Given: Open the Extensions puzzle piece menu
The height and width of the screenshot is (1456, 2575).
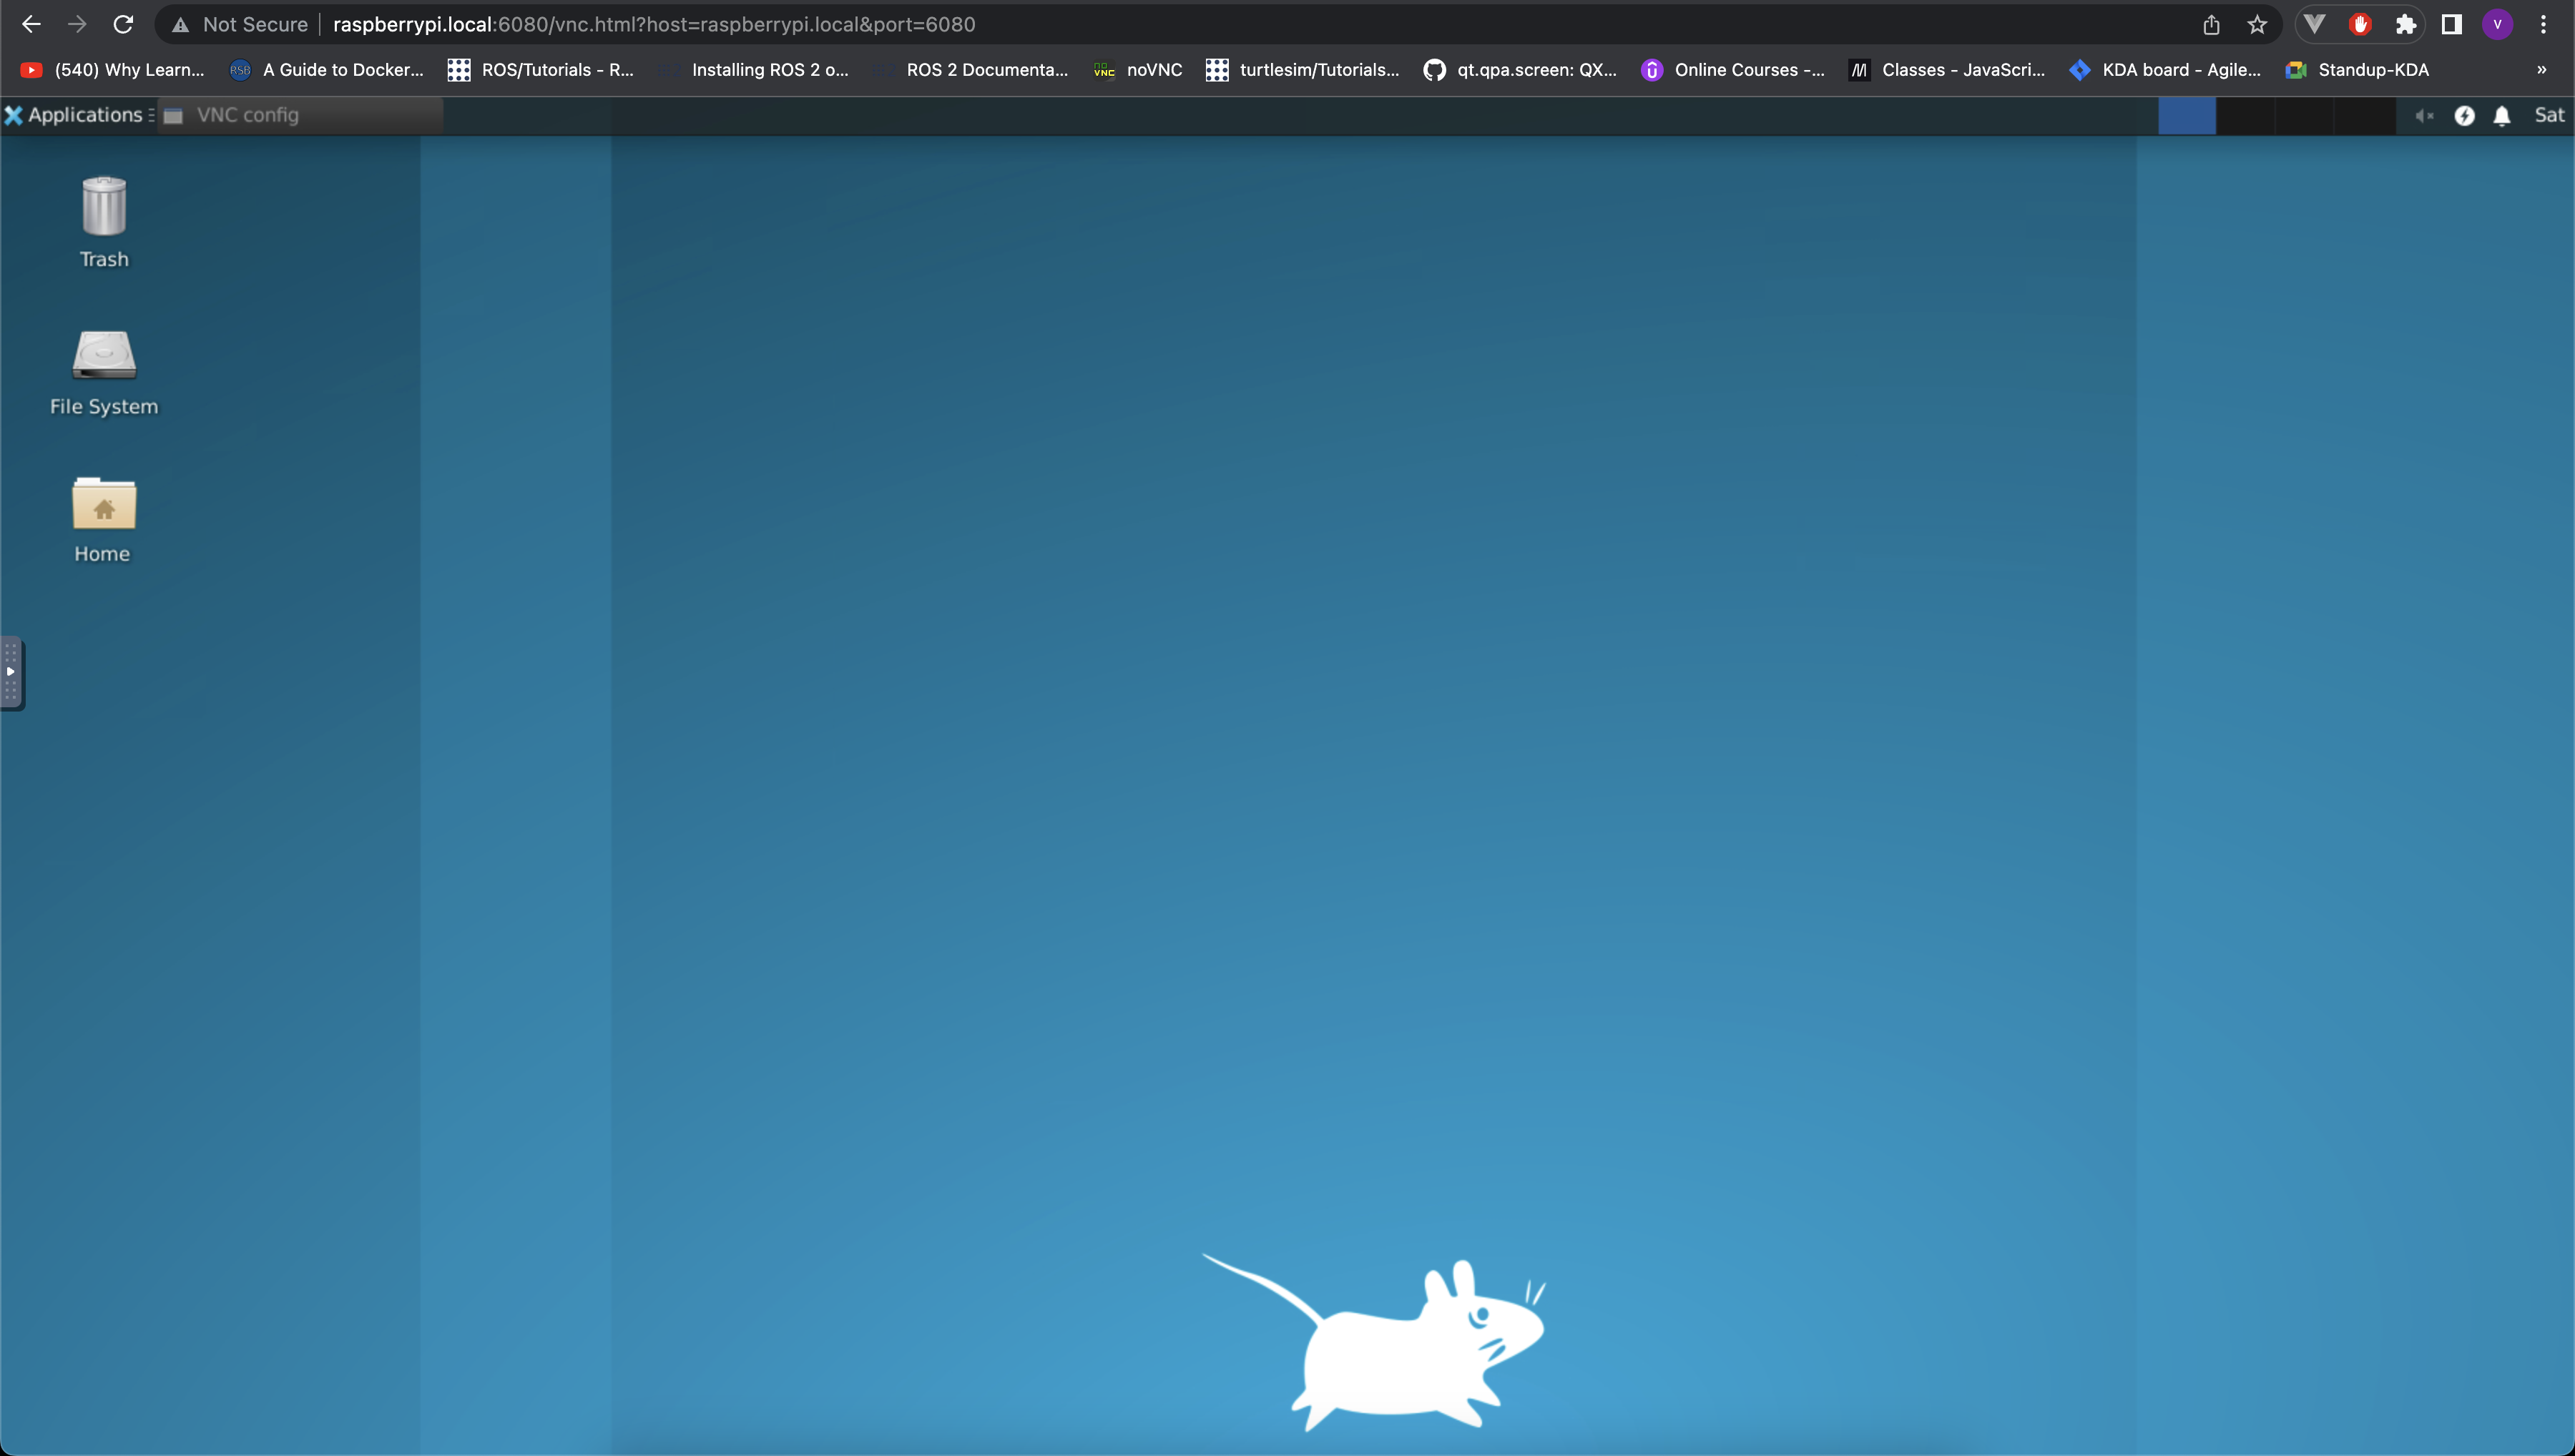Looking at the screenshot, I should pos(2406,25).
